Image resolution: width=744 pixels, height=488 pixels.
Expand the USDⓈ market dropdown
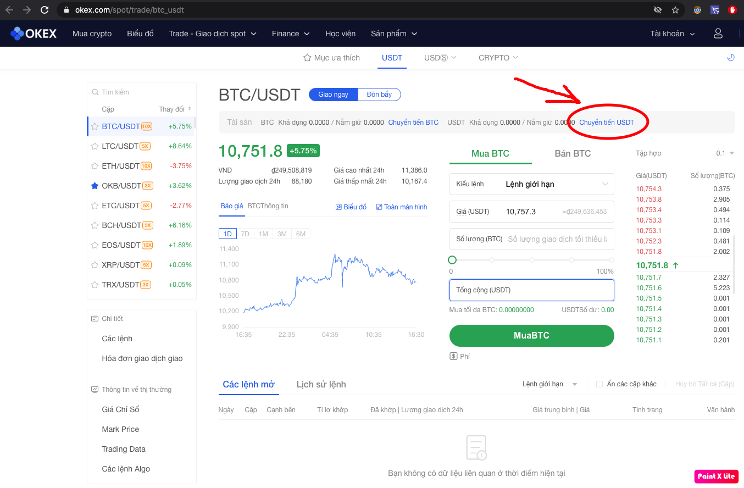point(440,58)
